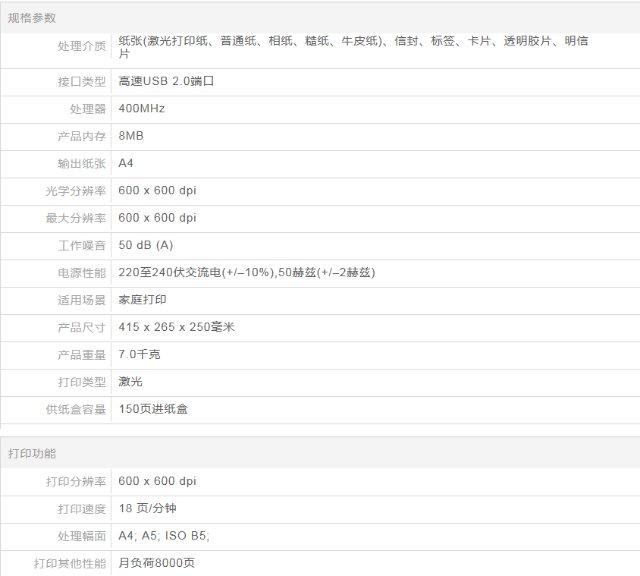Click the A4 value beside 输出纸张
640x576 pixels.
[126, 163]
